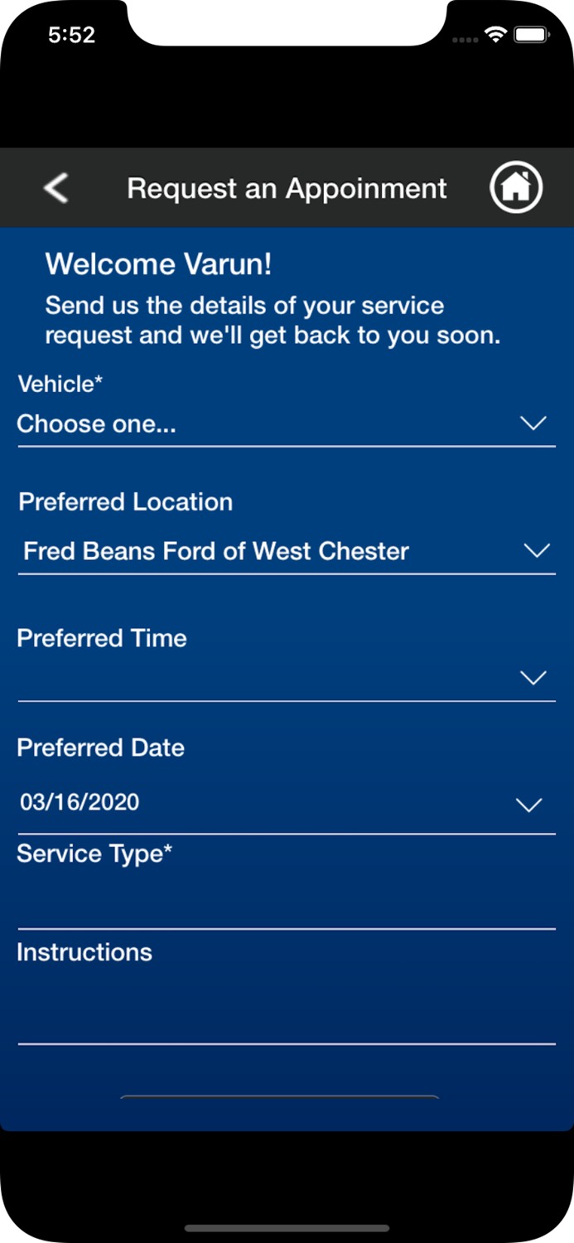Tap the Preferred Date chevron icon

tap(528, 804)
